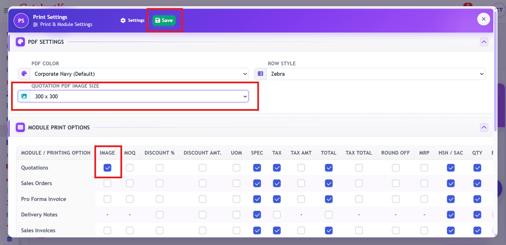Click the dialog's vertical scrollbar

pos(496,71)
